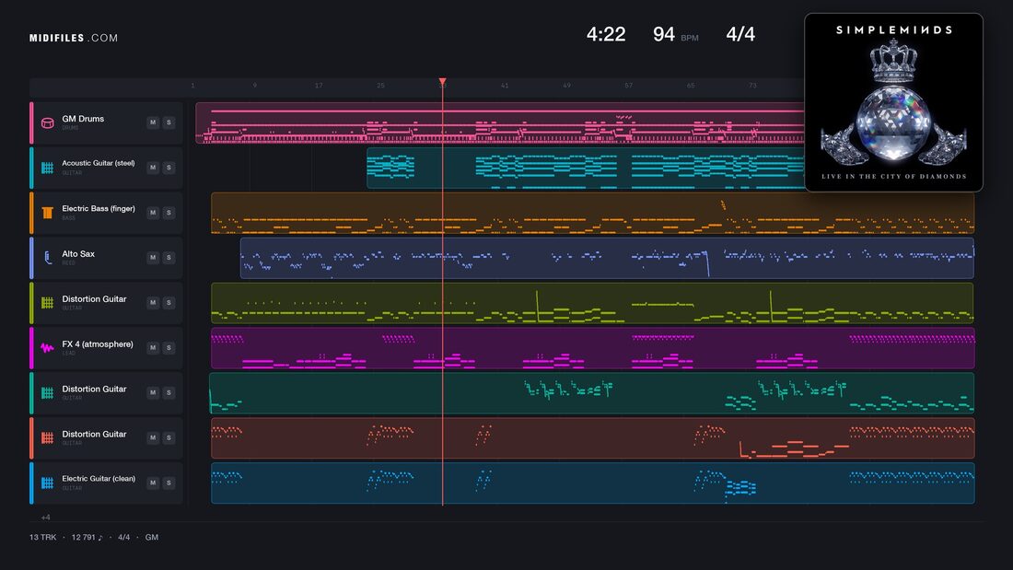
Task: Mute the Acoustic Guitar (steel) track
Action: click(x=153, y=168)
